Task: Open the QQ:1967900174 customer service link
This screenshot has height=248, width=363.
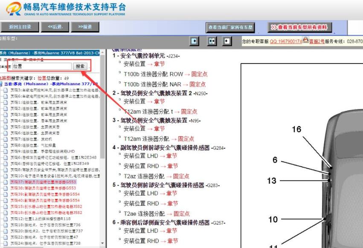Action: click(286, 41)
